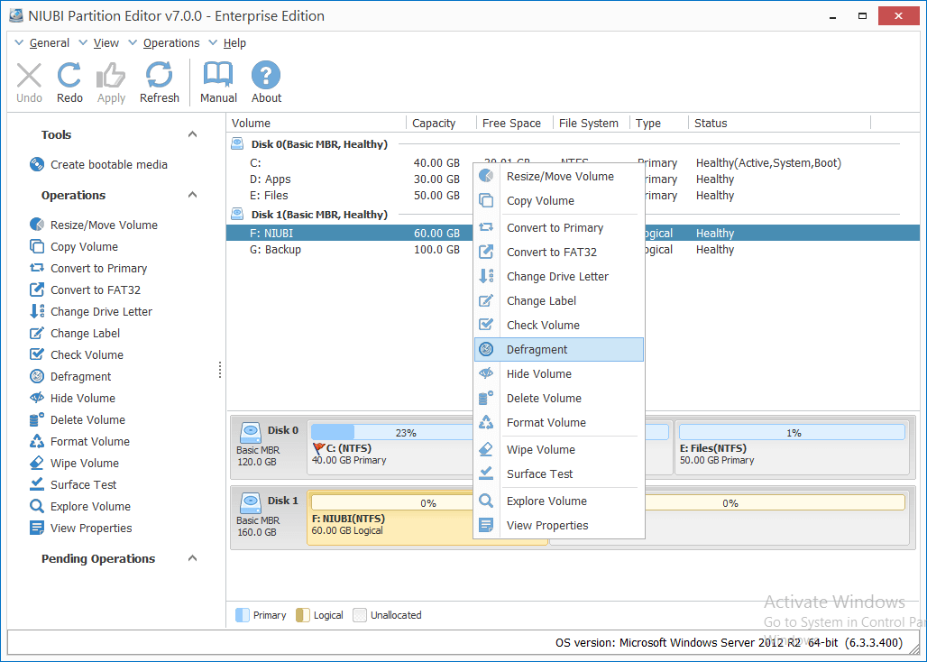Click sidebar Change Drive Letter icon
The width and height of the screenshot is (927, 662).
tap(37, 311)
